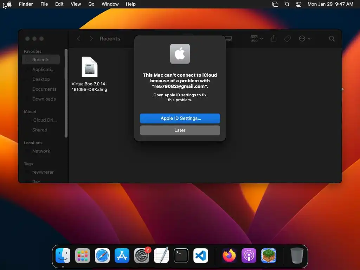
Task: Dismiss the iCloud dialog with Later
Action: click(x=180, y=130)
